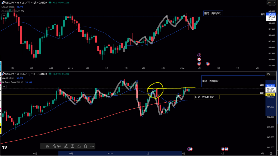278x156 pixels.
Task: Open more options in drawing toolbar
Action: point(92,146)
